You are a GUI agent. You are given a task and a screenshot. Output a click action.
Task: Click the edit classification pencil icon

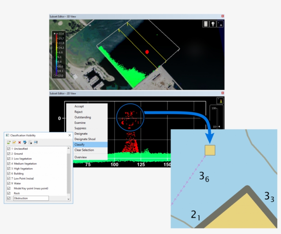tap(14, 142)
